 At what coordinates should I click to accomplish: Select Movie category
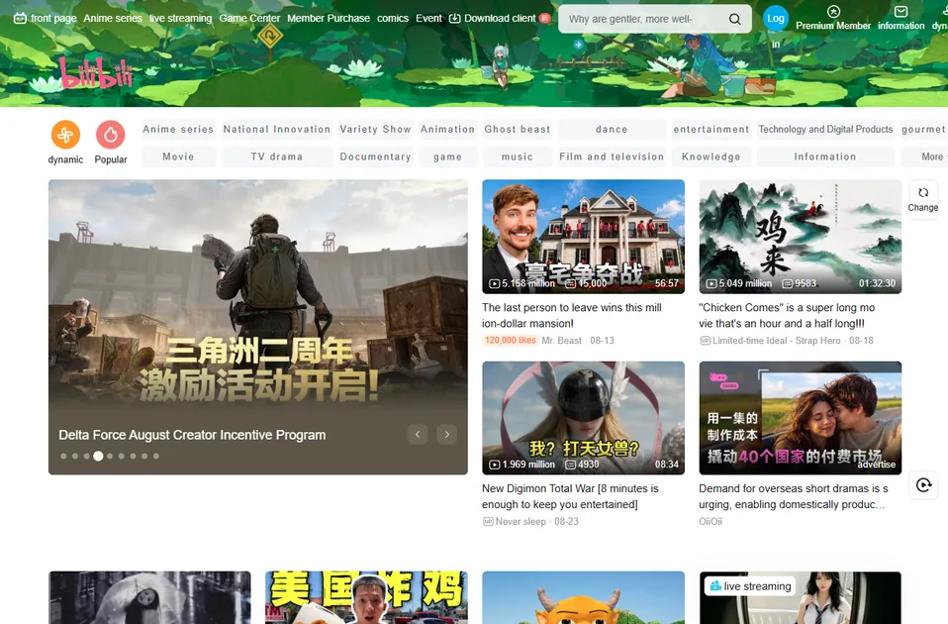coord(178,156)
